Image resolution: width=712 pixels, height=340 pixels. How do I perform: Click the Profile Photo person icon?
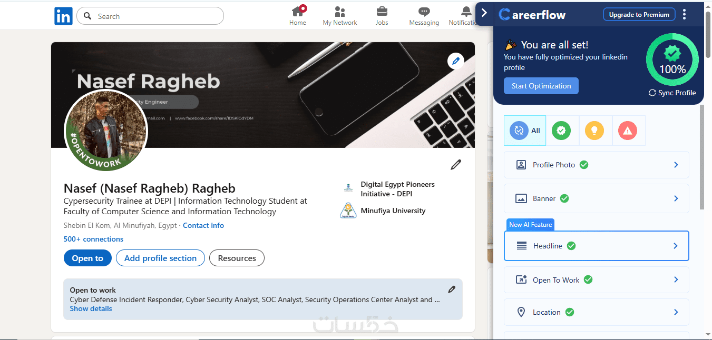[521, 165]
